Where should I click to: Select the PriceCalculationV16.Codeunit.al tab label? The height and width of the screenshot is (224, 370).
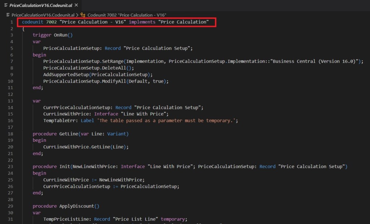click(41, 5)
